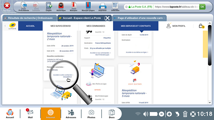Open the Page d'utilisation d'une nouvelle carte tab
Viewport: 214px width, 120px height.
tap(139, 18)
